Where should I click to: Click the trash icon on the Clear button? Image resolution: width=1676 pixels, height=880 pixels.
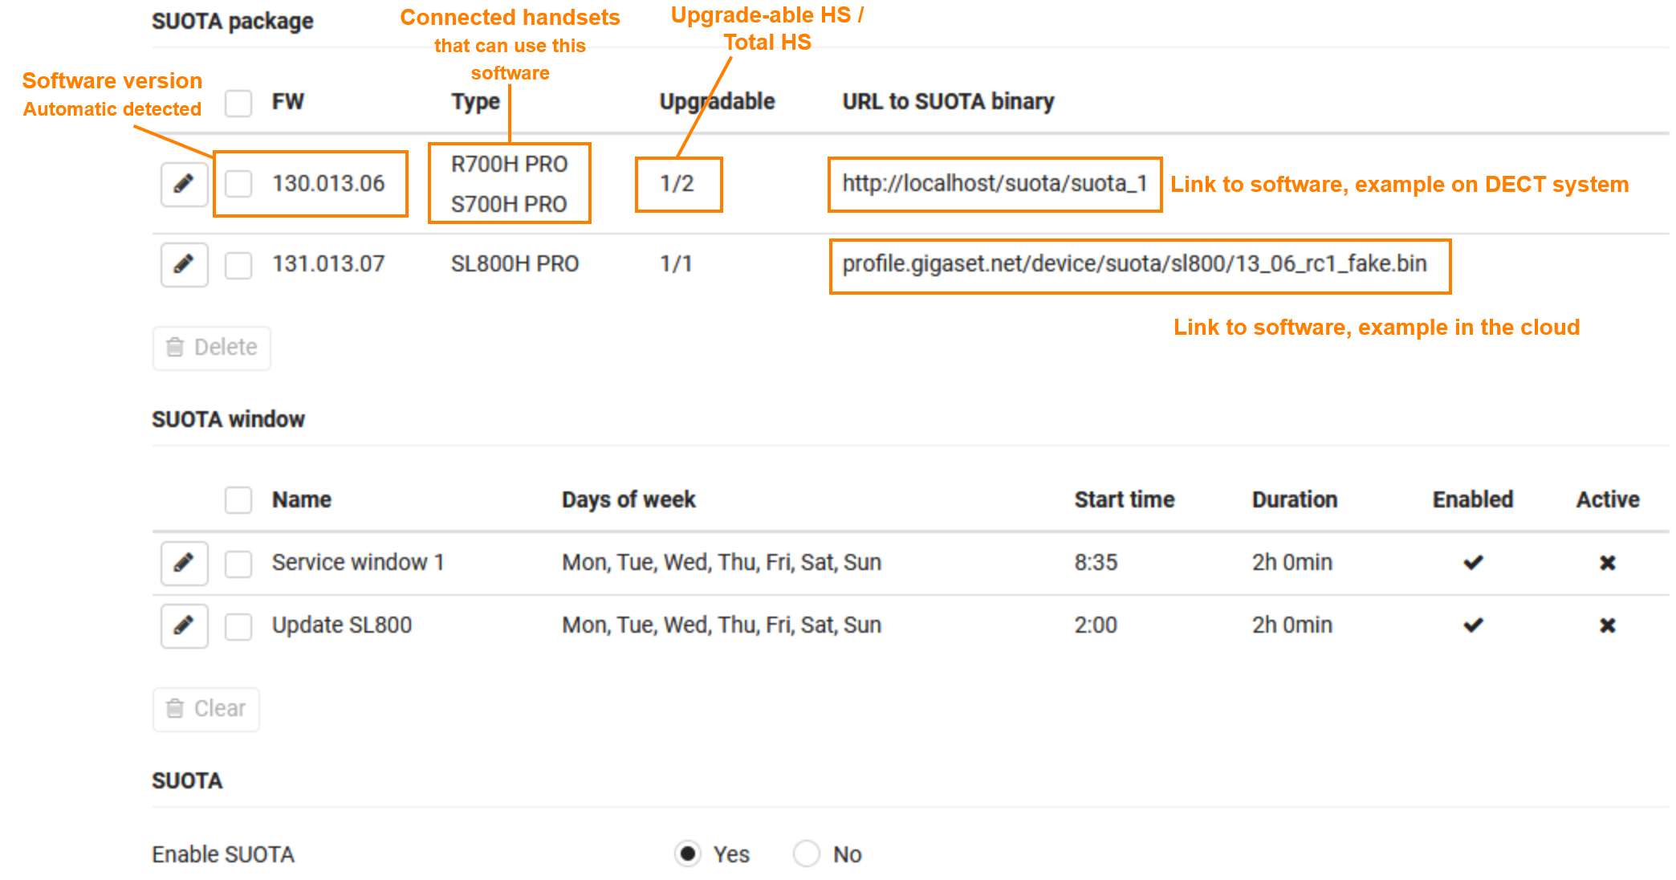click(x=174, y=708)
